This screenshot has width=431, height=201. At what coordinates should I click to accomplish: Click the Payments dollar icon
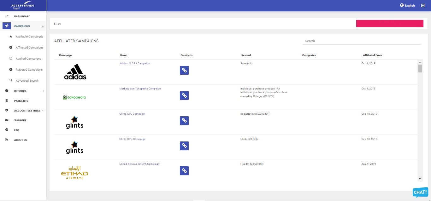click(7, 101)
